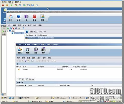Open the 客户机名称 column dropdown arrow
The width and height of the screenshot is (124, 104).
pyautogui.click(x=25, y=85)
